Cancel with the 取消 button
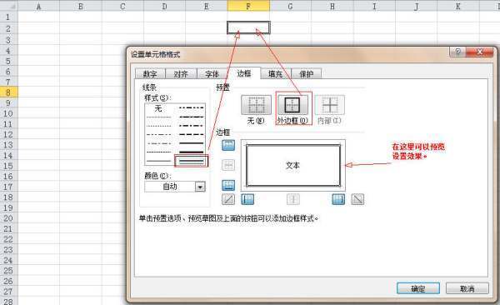Viewport: 500px width, 305px height. (467, 288)
